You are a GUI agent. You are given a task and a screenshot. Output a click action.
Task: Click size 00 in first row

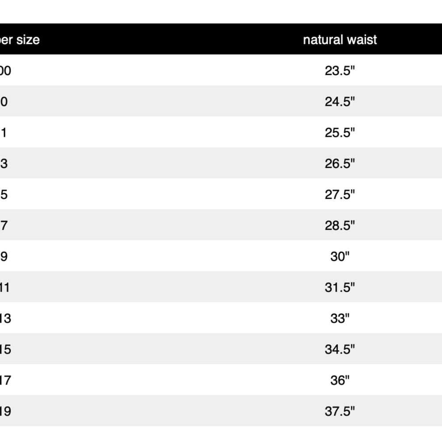pyautogui.click(x=5, y=71)
